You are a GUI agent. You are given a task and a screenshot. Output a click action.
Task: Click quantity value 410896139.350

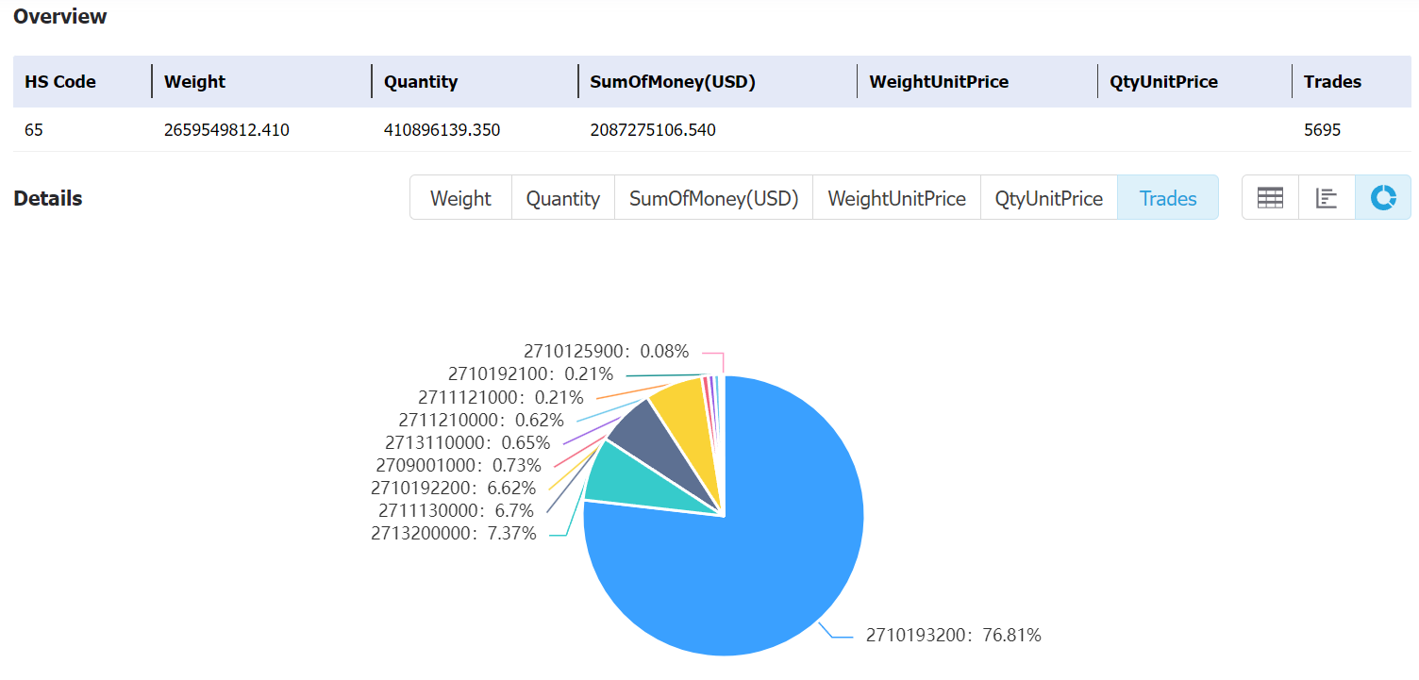tap(442, 130)
